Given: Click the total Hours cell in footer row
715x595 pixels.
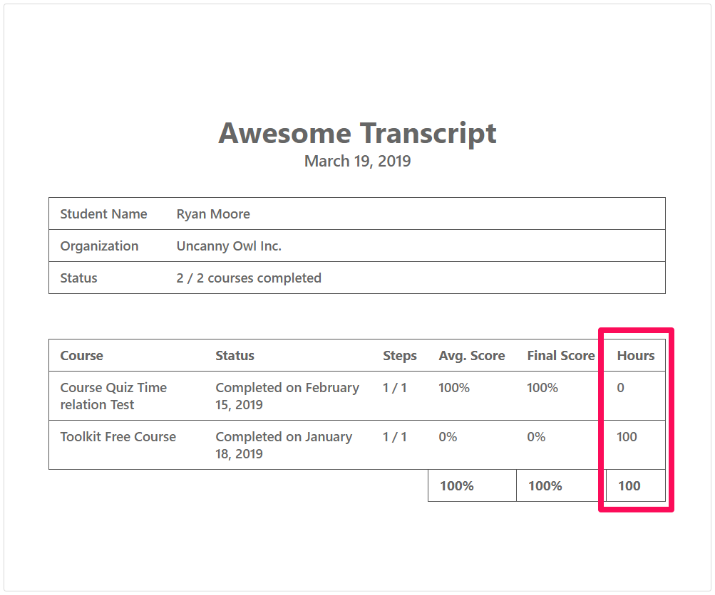Looking at the screenshot, I should [629, 486].
